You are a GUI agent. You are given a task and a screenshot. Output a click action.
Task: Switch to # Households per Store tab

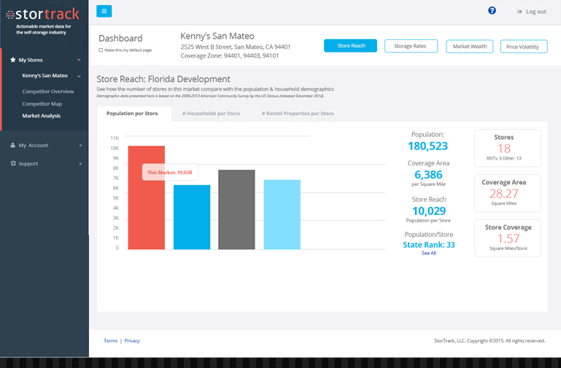211,114
